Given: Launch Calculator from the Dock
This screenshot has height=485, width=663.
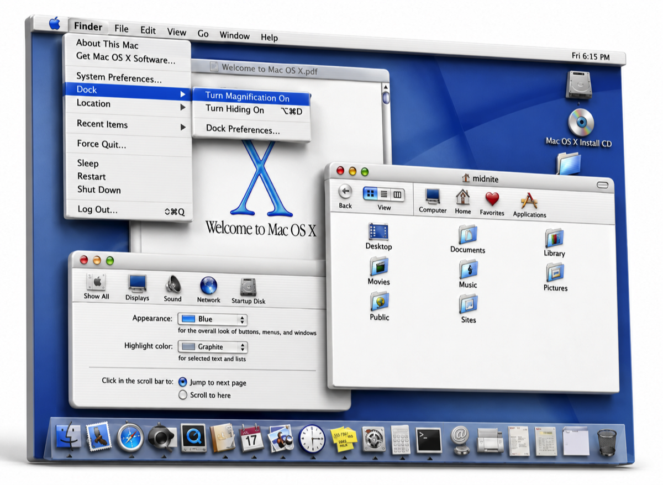Looking at the screenshot, I should [400, 440].
